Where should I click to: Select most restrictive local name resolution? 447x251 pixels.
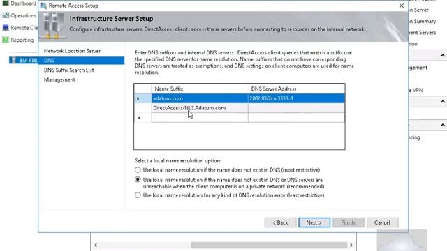[x=138, y=170]
